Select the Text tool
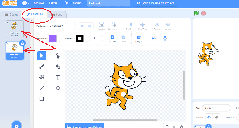The height and width of the screenshot is (128, 239). pyautogui.click(x=58, y=77)
